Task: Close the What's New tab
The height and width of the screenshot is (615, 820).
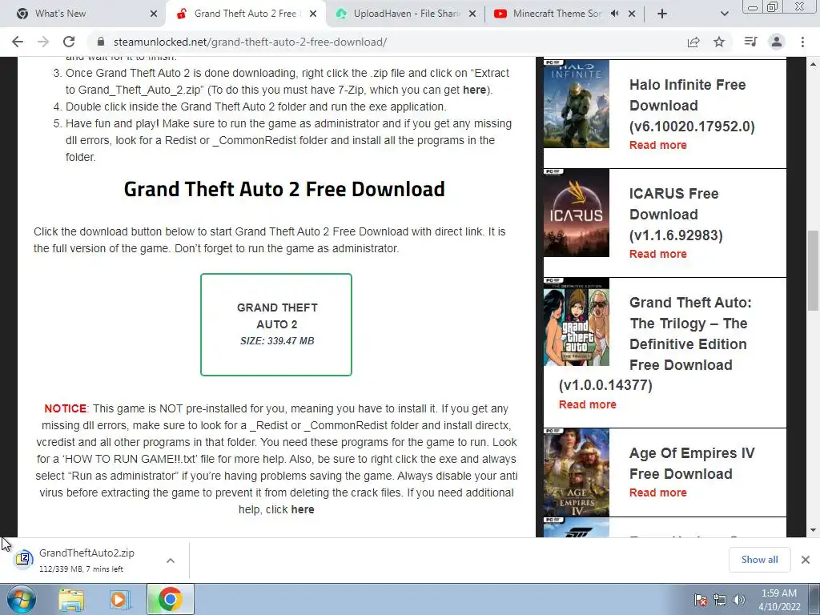Action: point(153,14)
